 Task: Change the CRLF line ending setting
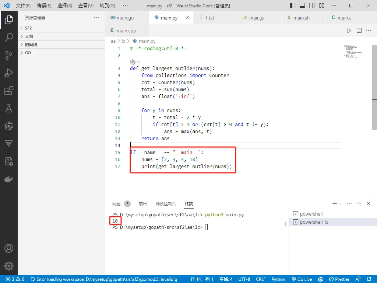[x=261, y=279]
